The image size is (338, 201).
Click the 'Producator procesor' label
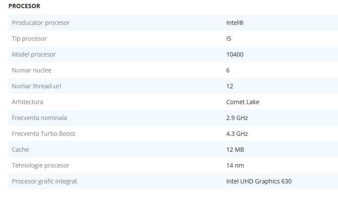coord(41,22)
